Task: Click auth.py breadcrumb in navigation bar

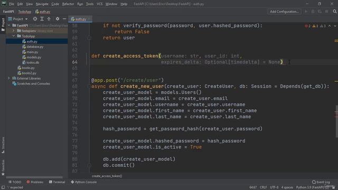Action: coord(43,12)
